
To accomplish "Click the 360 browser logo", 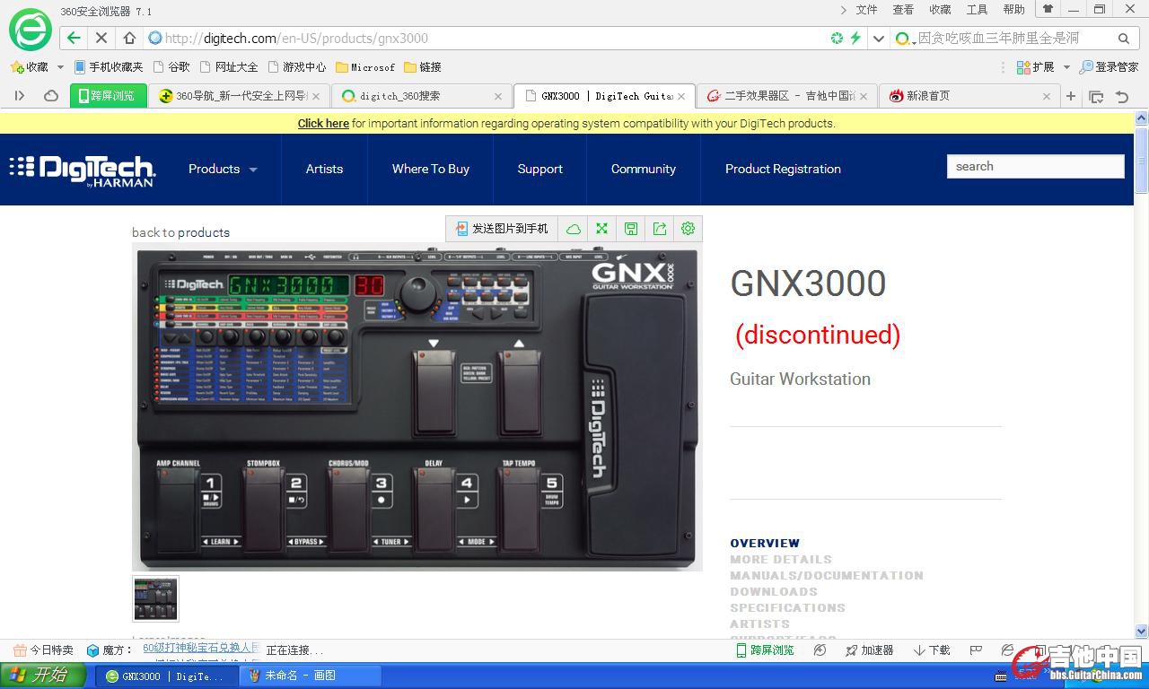I will click(30, 29).
